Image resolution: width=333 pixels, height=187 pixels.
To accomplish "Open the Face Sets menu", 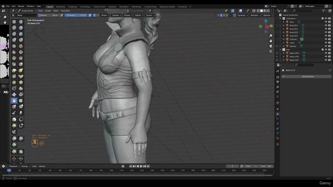I will pyautogui.click(x=65, y=10).
